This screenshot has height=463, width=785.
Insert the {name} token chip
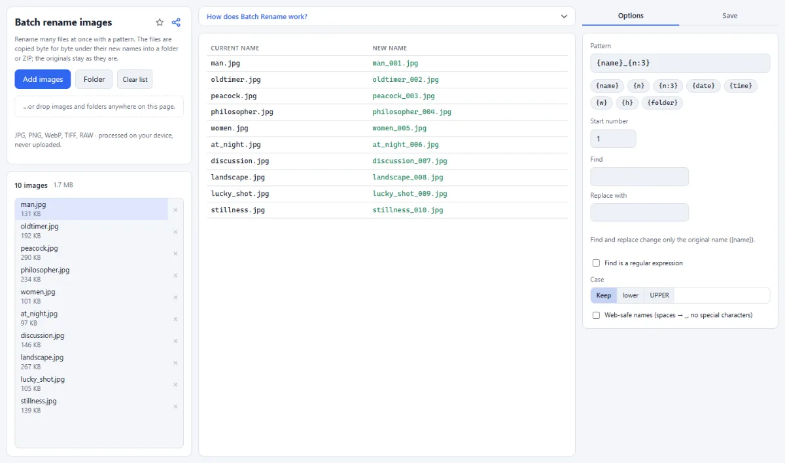click(x=606, y=86)
